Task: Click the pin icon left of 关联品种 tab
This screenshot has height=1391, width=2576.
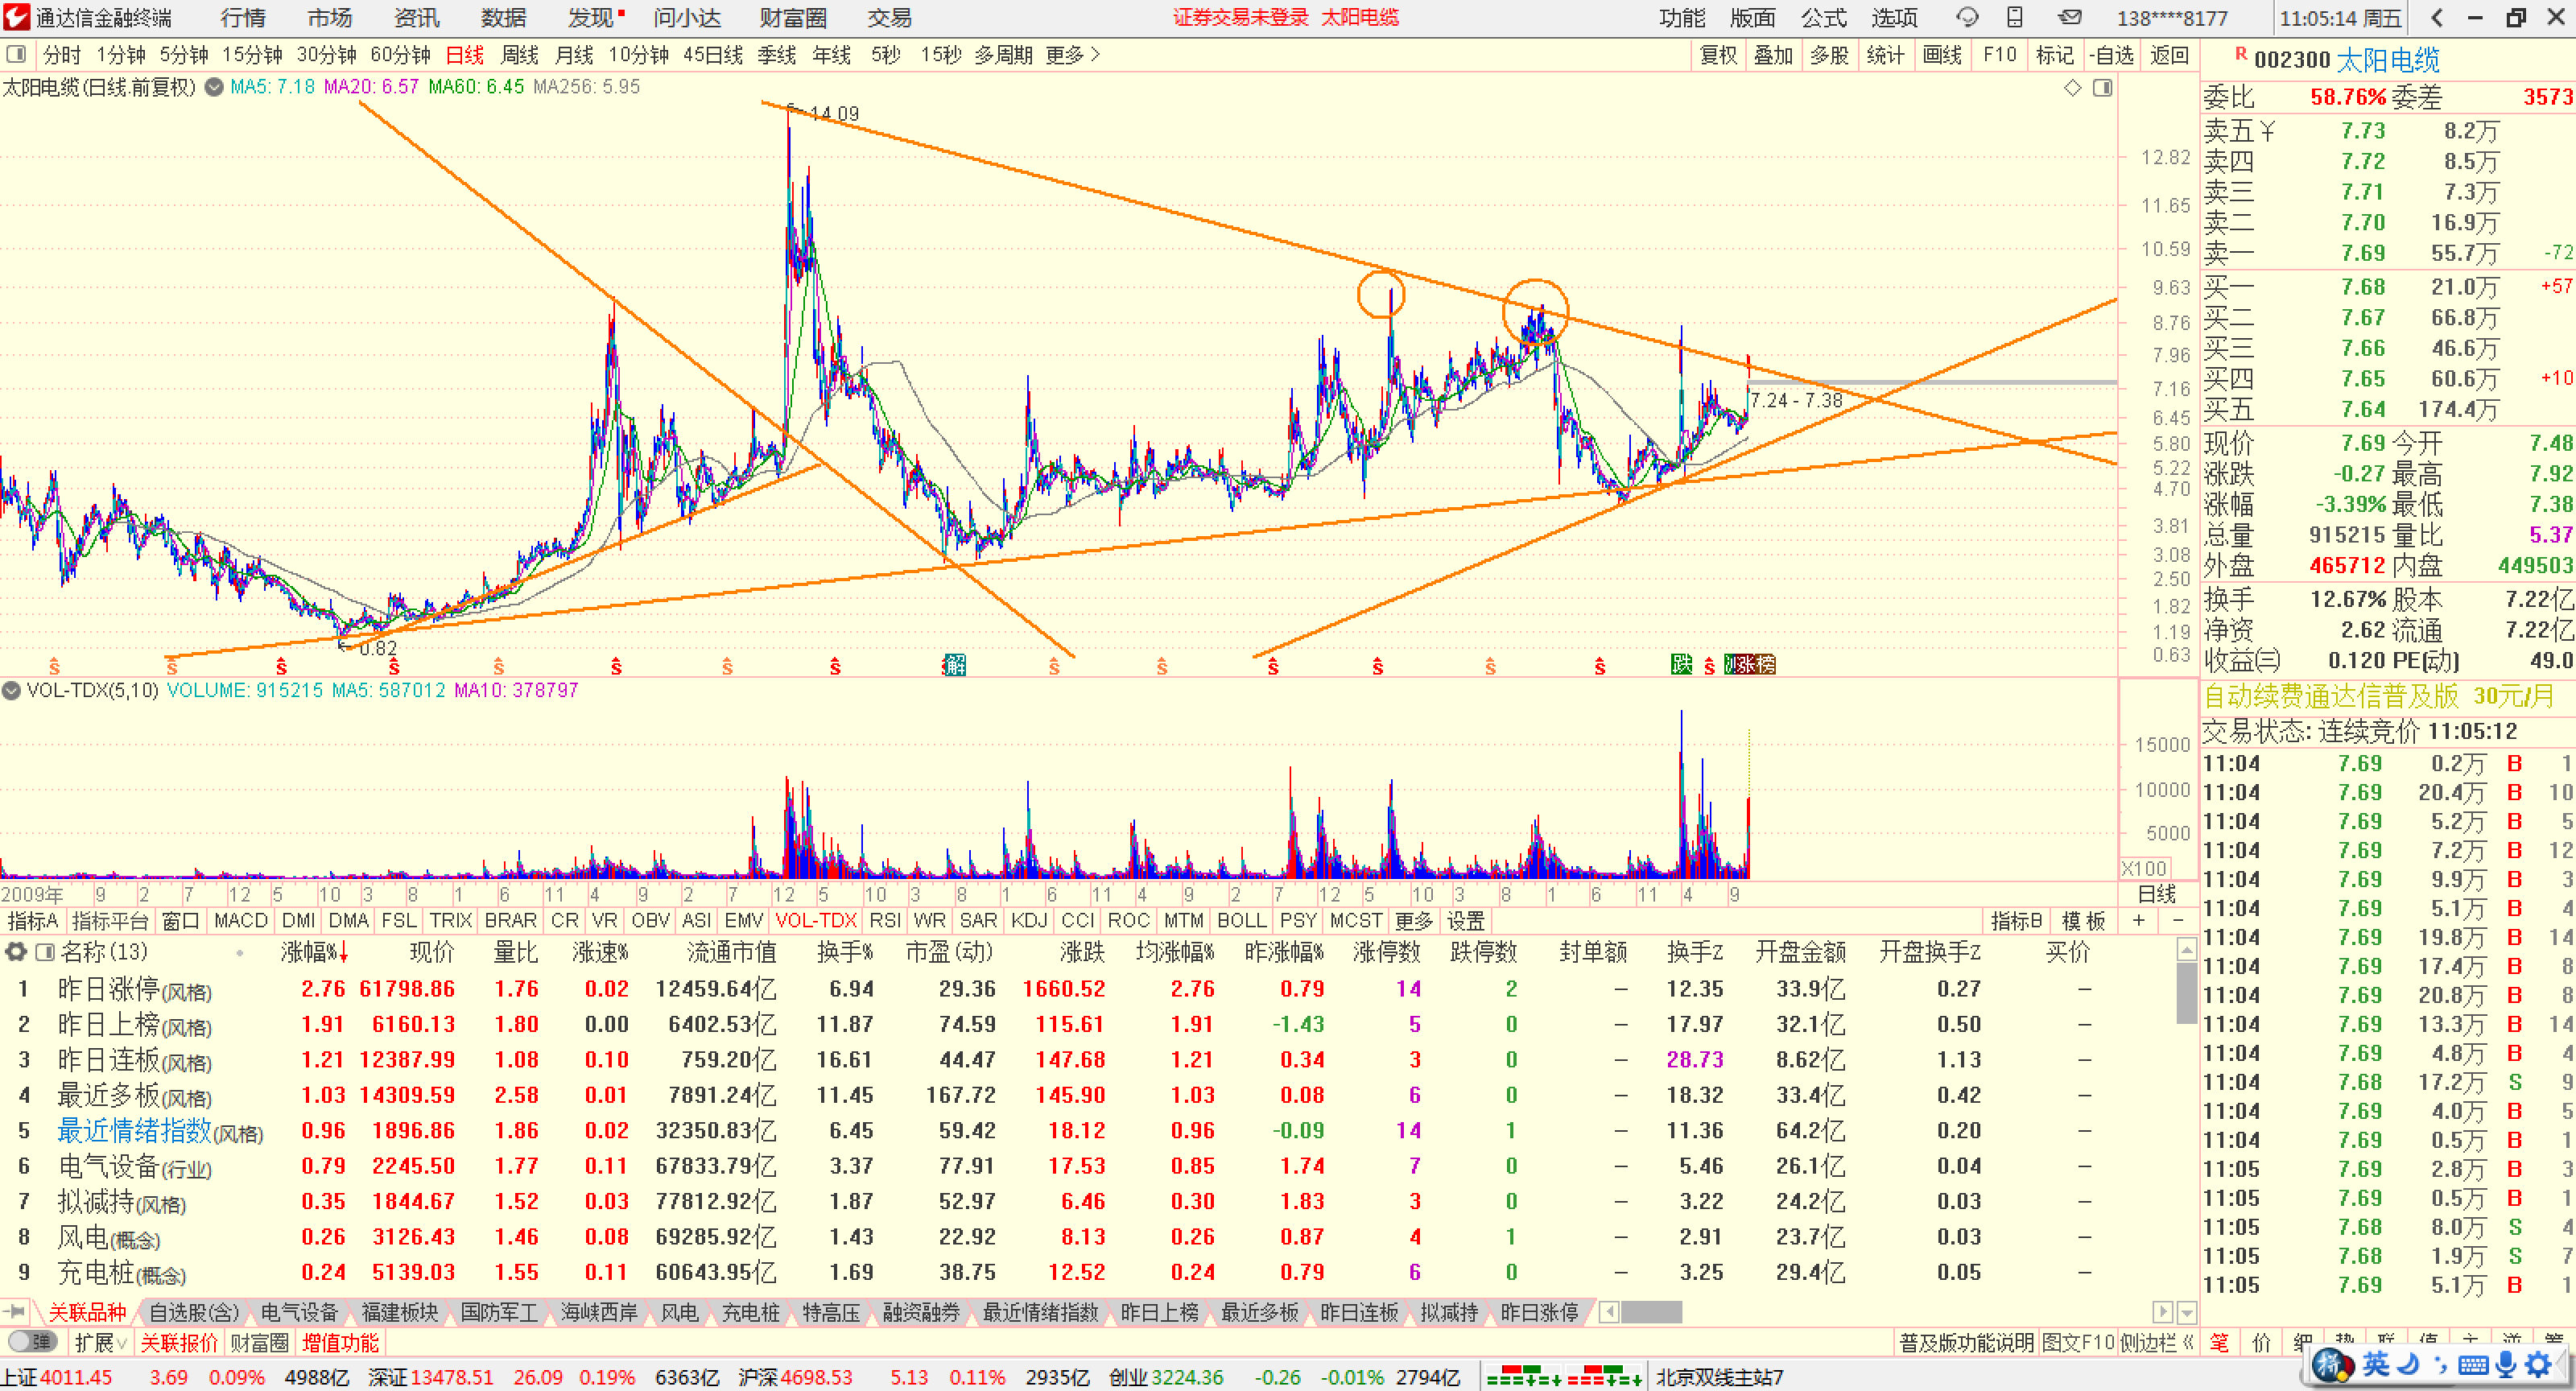Action: (15, 1311)
